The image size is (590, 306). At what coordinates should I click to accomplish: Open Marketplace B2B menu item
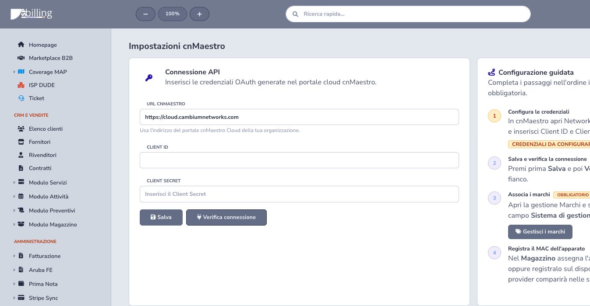click(51, 58)
